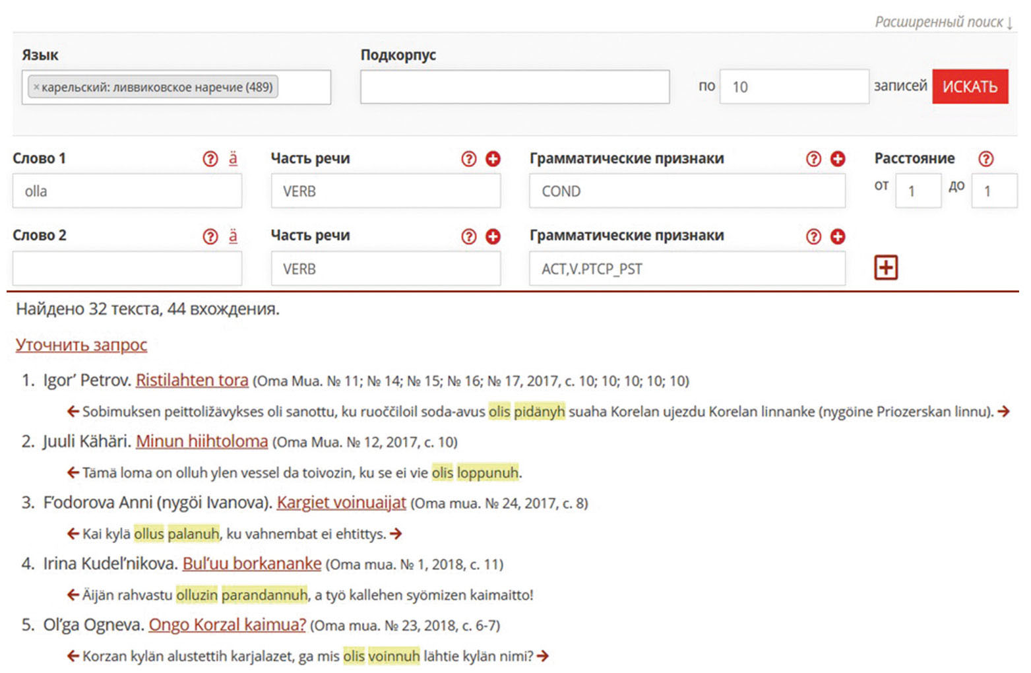
Task: Add another word with the square plus button
Action: (x=885, y=268)
